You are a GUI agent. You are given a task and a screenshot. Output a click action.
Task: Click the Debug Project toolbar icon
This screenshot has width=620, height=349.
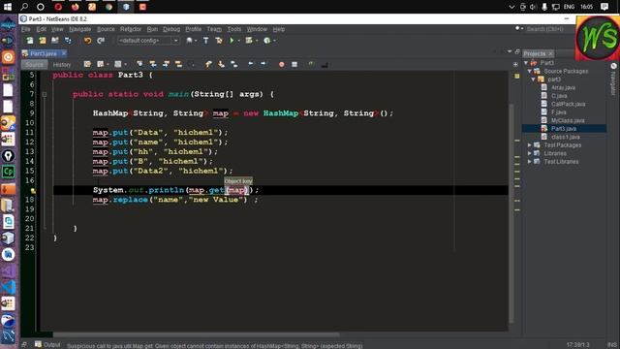249,41
